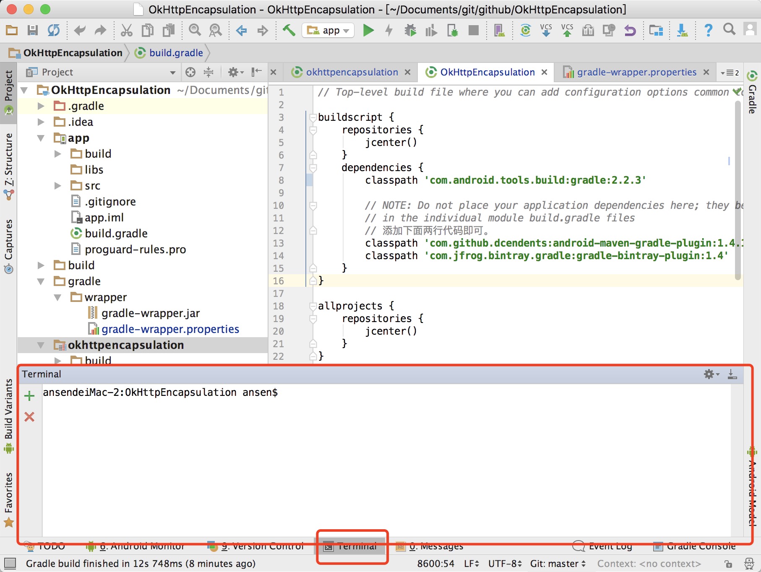Click the Paste icon in toolbar
The height and width of the screenshot is (572, 761).
tap(169, 30)
